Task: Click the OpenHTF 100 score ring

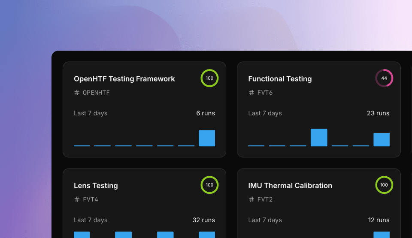Action: pyautogui.click(x=209, y=78)
